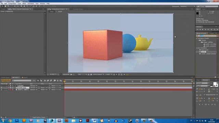Image resolution: width=219 pixels, height=123 pixels.
Task: Select the Horizontal Type tool
Action: pyautogui.click(x=27, y=6)
